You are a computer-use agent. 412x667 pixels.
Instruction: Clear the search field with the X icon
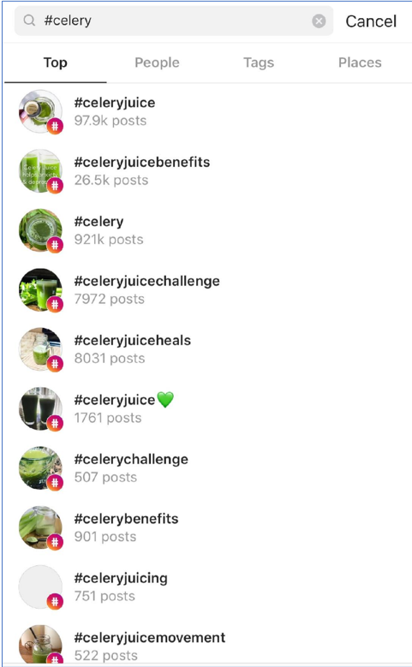point(319,21)
